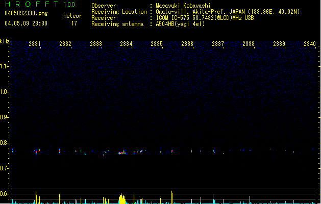Viewport: 321px width, 204px height.
Task: Click antenna value A504HB(yagi 4el)
Action: point(180,24)
